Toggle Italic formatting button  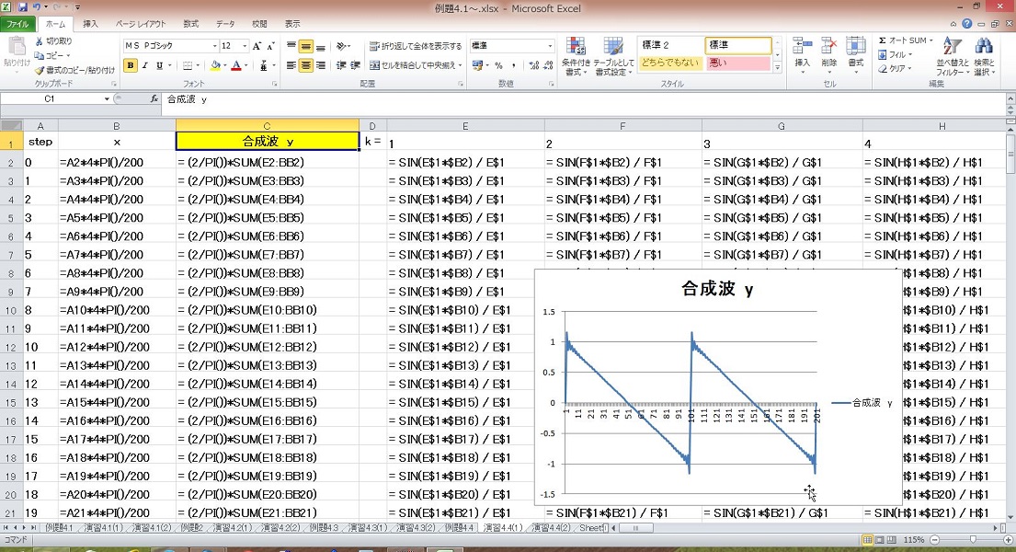[x=145, y=65]
